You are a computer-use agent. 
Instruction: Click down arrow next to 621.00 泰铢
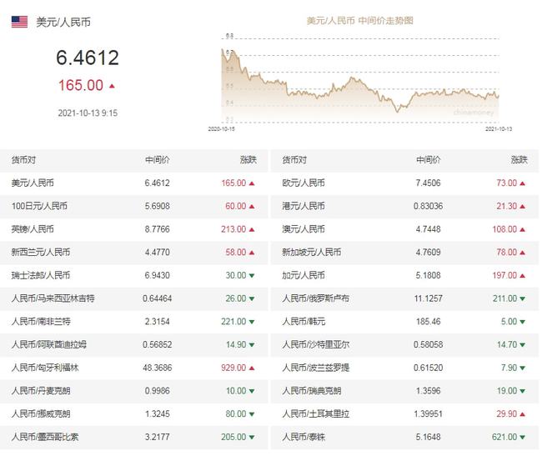pyautogui.click(x=522, y=438)
